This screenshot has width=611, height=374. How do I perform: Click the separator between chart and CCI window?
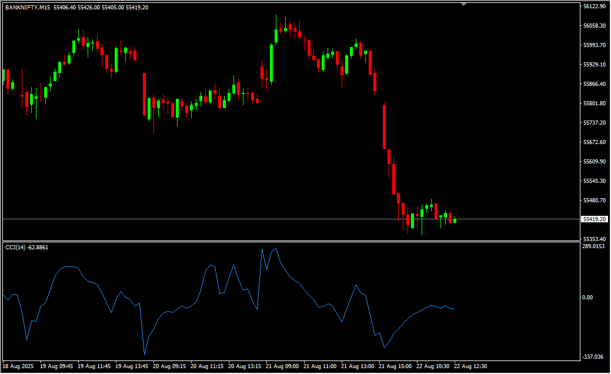(x=294, y=241)
